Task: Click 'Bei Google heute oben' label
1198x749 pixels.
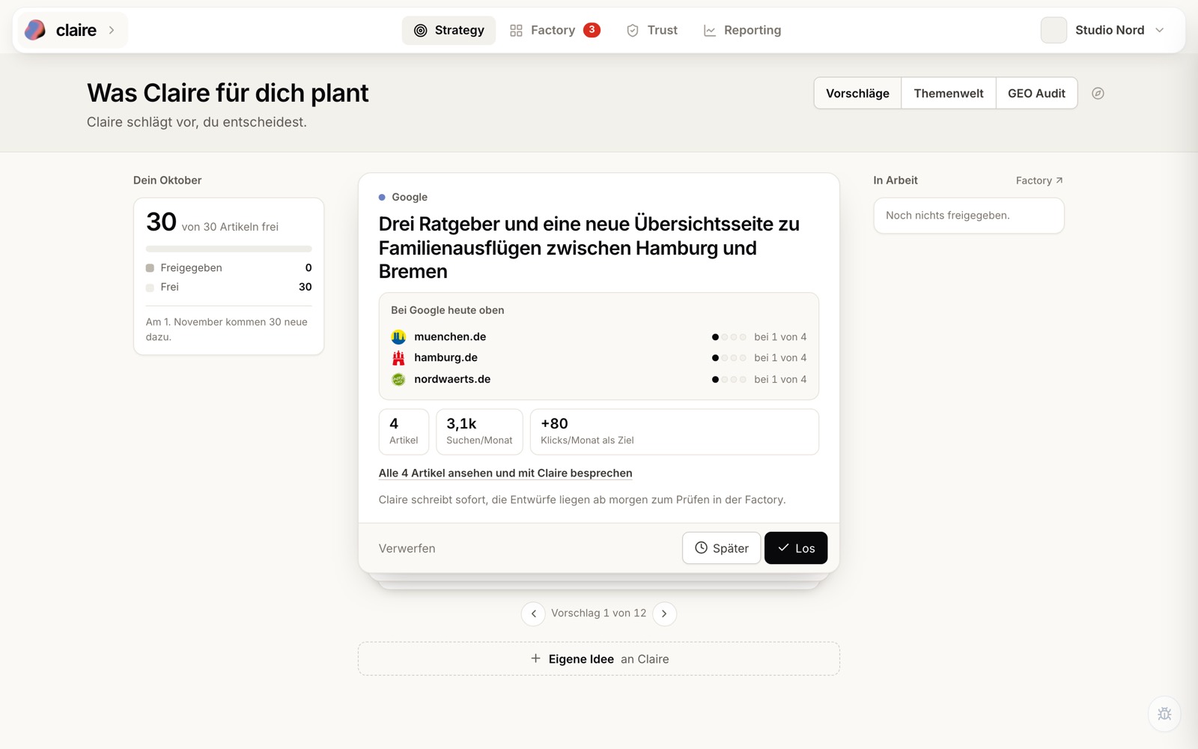Action: pyautogui.click(x=448, y=310)
